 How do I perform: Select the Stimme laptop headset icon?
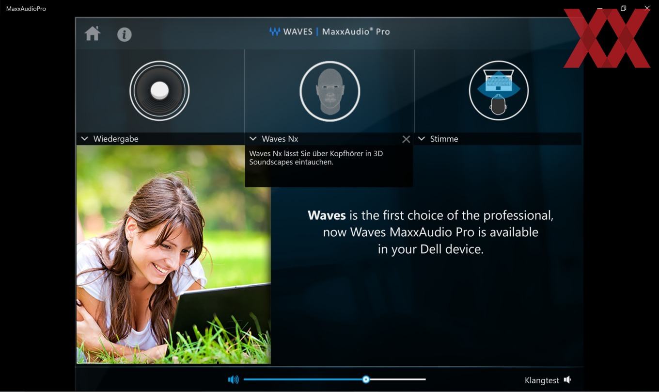click(x=499, y=91)
